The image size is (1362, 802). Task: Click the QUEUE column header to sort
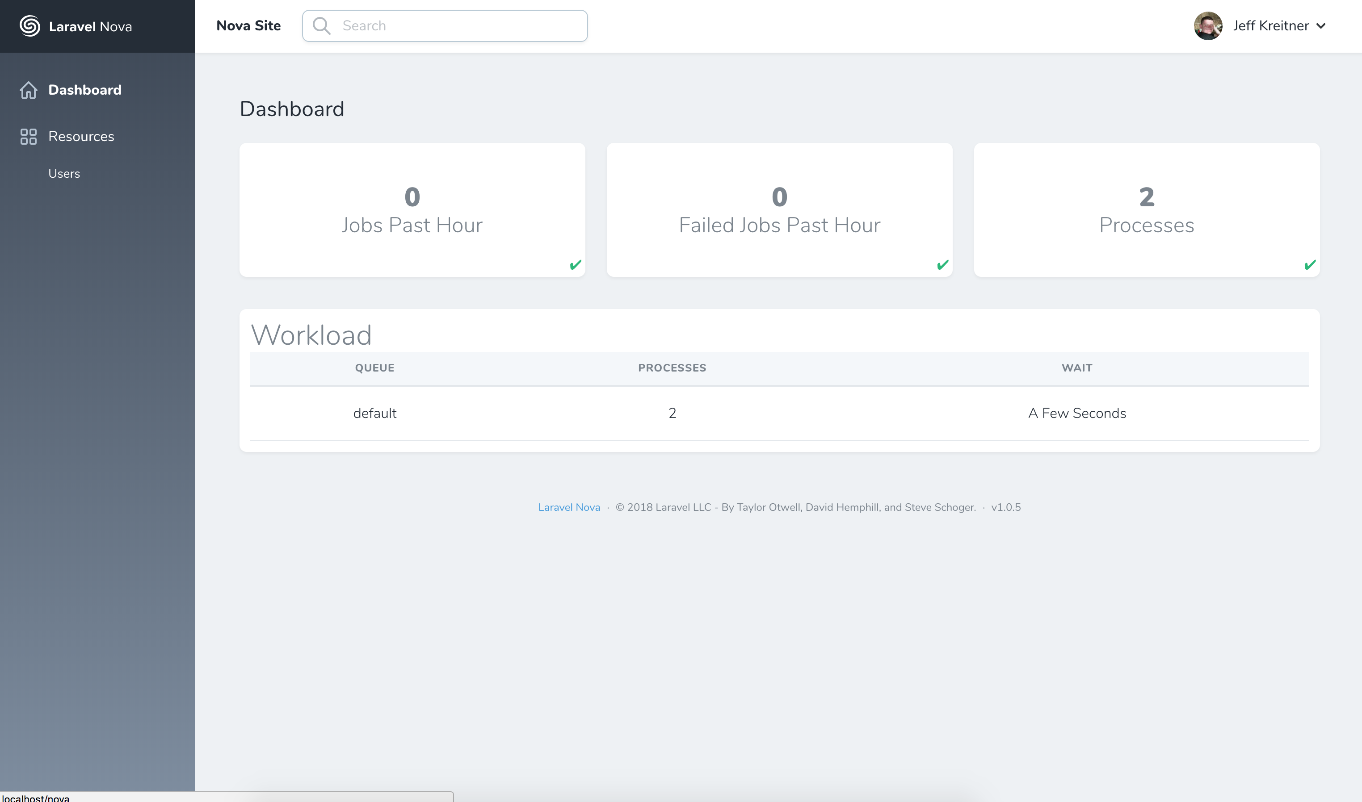[374, 368]
